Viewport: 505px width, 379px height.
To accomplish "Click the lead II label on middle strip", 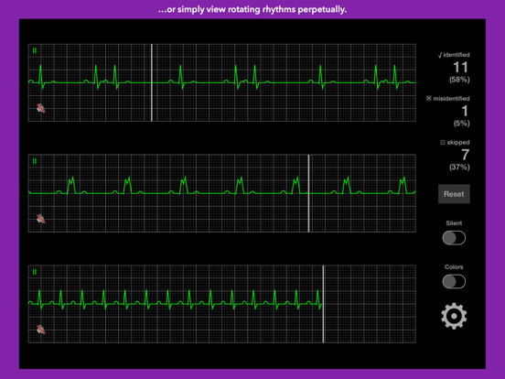I will (x=35, y=161).
